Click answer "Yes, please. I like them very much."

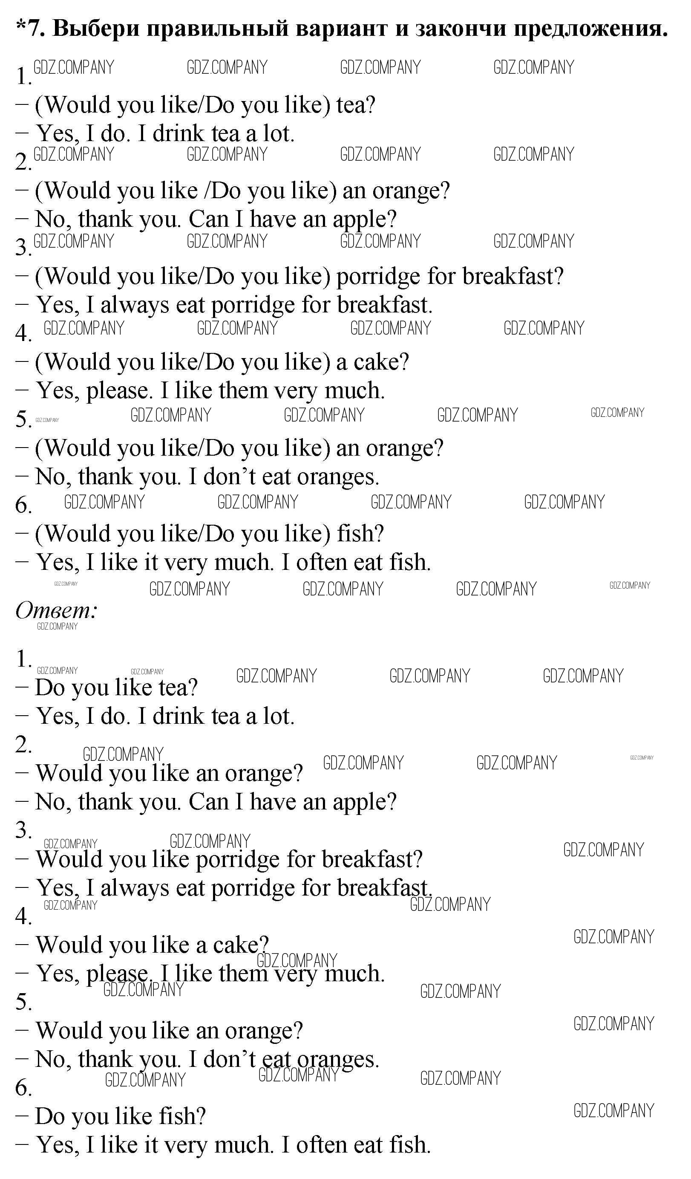point(210,973)
